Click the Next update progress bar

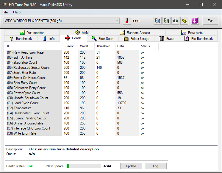84,166
